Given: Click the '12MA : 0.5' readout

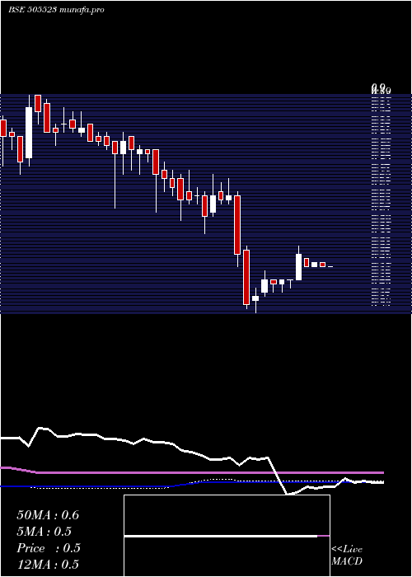Looking at the screenshot, I should tap(48, 565).
